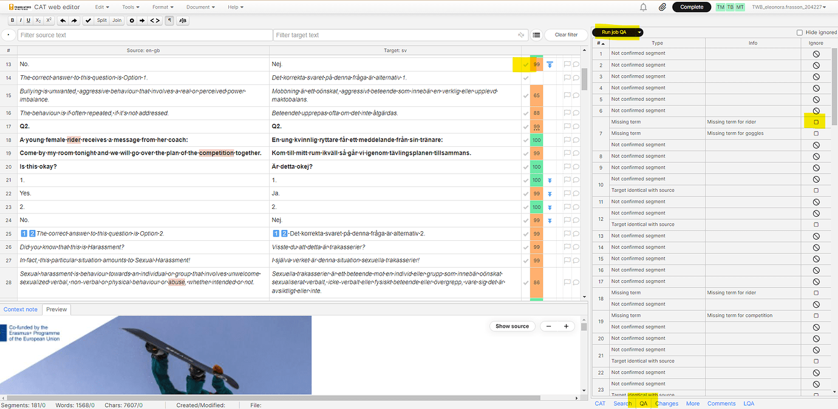Open the Document dropdown menu
This screenshot has height=409, width=838.
200,7
